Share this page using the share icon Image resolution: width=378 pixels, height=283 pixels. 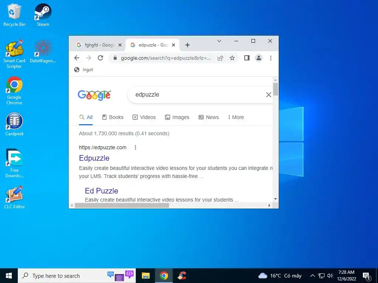click(x=220, y=58)
